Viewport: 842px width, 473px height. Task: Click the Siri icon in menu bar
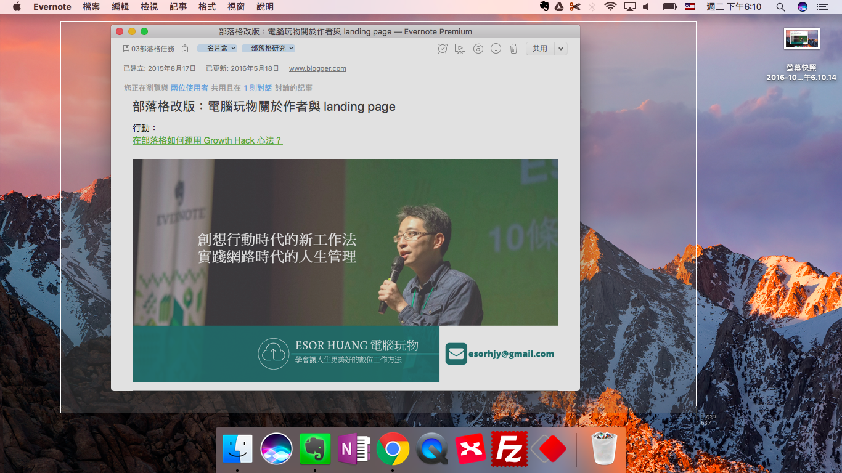[x=802, y=7]
